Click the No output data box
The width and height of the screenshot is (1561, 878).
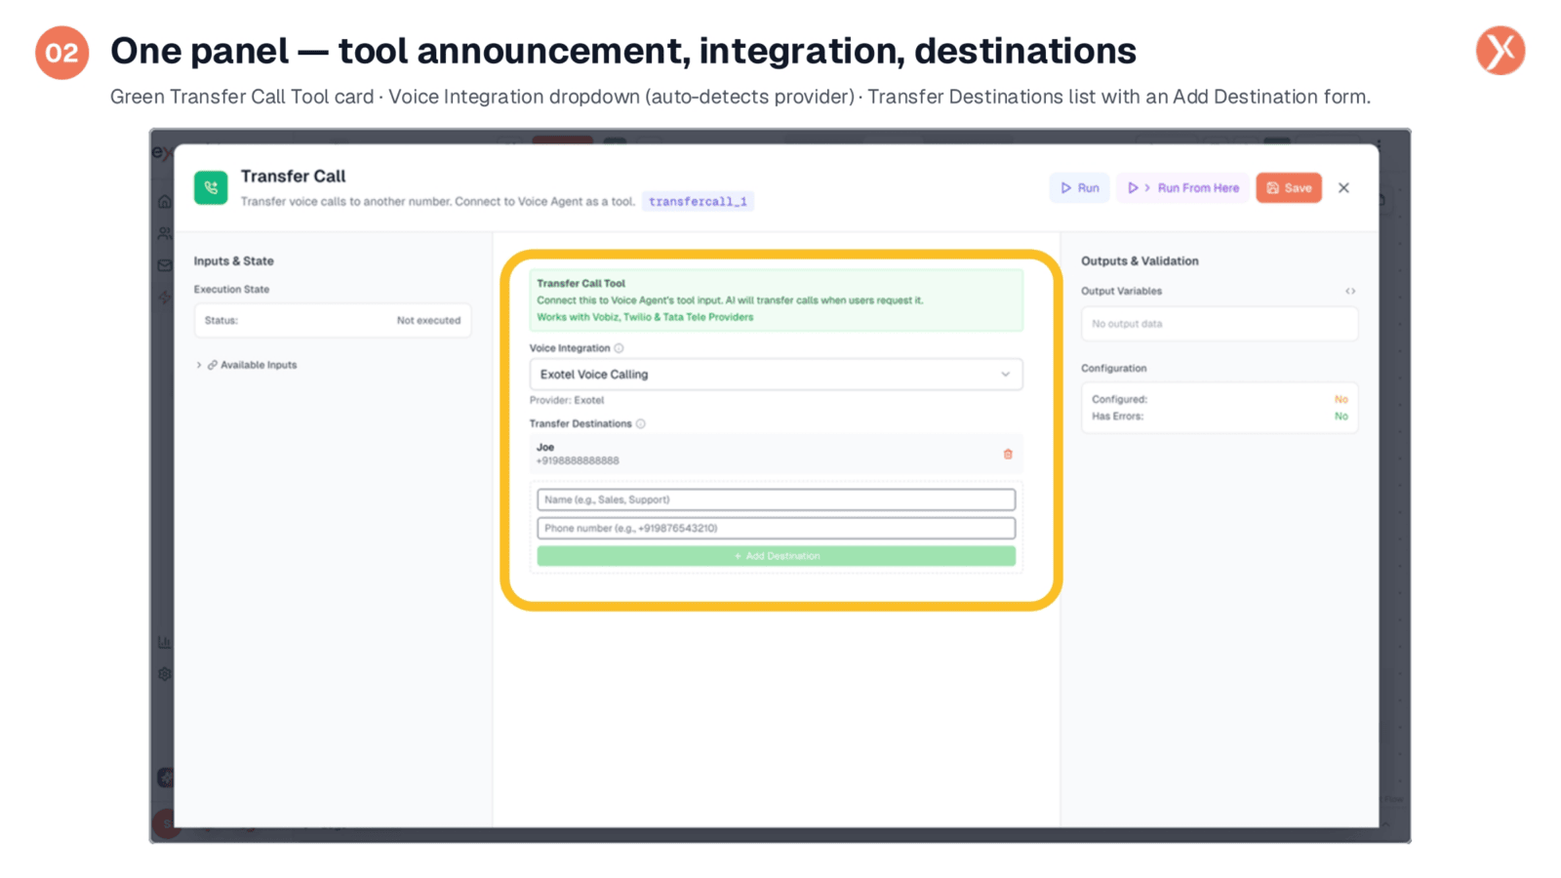(x=1219, y=324)
